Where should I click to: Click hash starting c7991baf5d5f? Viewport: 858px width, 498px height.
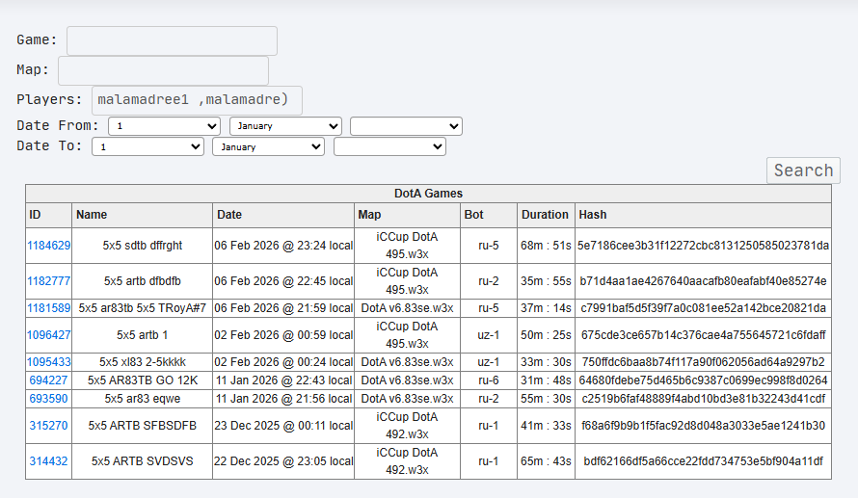703,308
